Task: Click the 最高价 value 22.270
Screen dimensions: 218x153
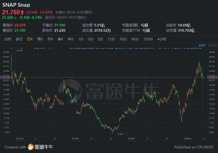Action: coord(20,25)
